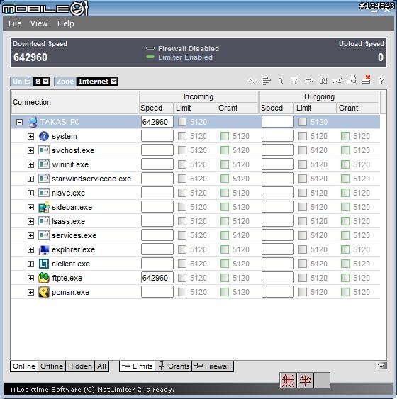Click ftpte.exe incoming speed field

coord(157,278)
